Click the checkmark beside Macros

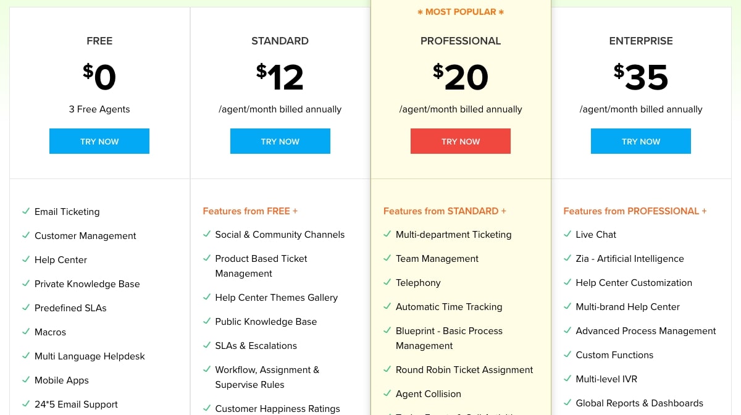(25, 332)
